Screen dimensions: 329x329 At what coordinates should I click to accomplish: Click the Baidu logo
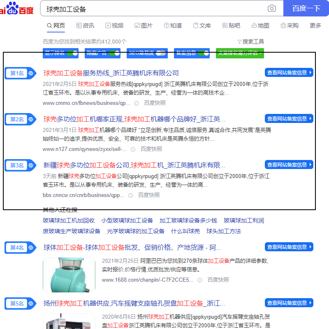pyautogui.click(x=17, y=9)
